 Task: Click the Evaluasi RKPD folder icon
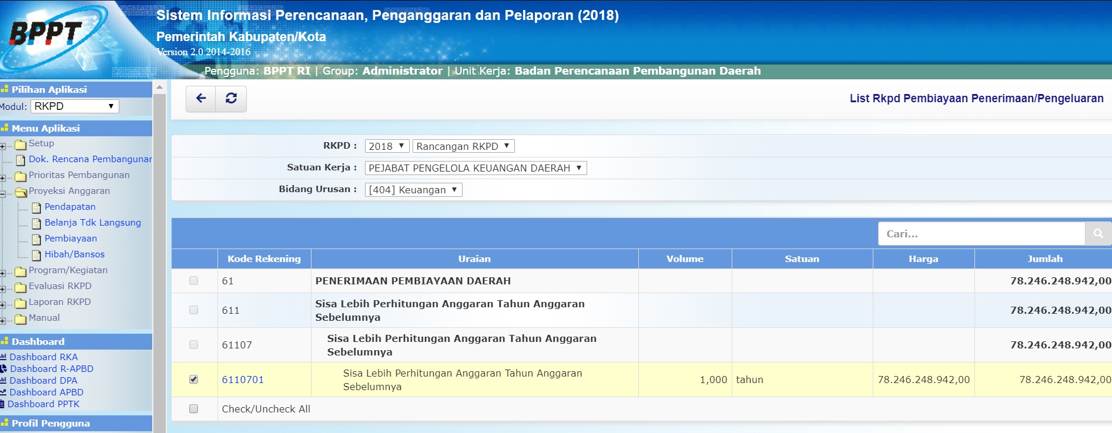pos(21,287)
